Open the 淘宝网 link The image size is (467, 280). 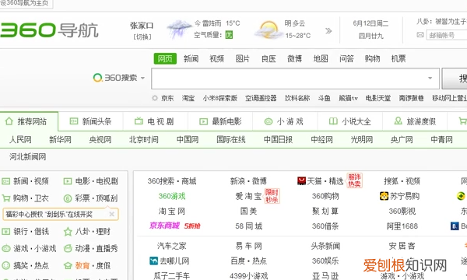pyautogui.click(x=172, y=211)
